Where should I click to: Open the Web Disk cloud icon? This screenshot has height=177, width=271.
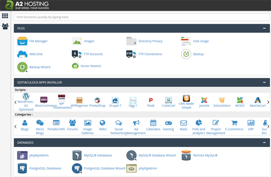(x=22, y=54)
